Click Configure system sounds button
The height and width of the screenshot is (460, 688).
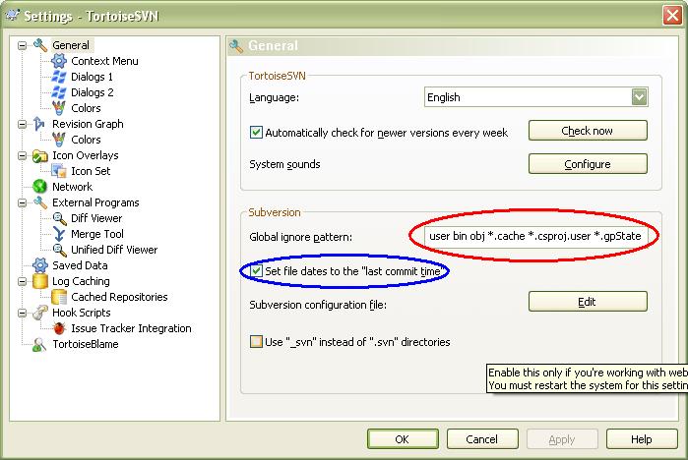pos(588,164)
